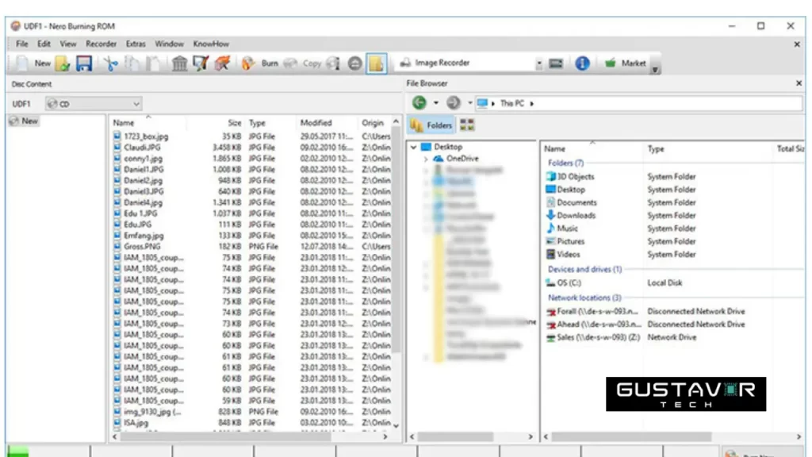Open the Image Recorder drive dropdown
The width and height of the screenshot is (812, 457).
tap(539, 63)
